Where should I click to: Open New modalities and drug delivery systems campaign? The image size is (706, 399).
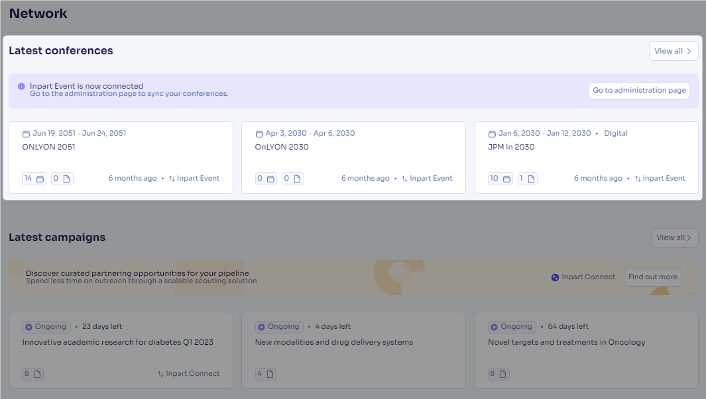(334, 342)
